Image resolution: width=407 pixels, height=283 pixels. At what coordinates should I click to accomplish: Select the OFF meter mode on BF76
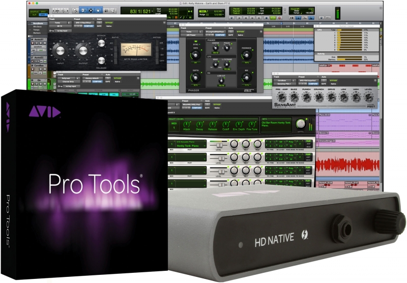pyautogui.click(x=162, y=61)
